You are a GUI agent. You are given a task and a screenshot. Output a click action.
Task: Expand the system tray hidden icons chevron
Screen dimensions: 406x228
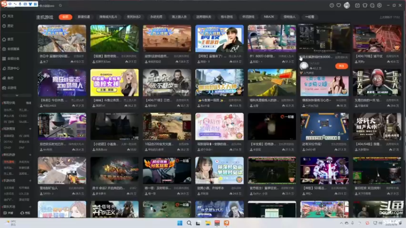coord(341,223)
